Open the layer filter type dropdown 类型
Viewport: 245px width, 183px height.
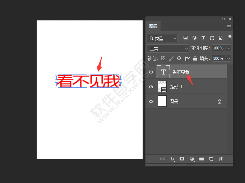click(x=162, y=38)
